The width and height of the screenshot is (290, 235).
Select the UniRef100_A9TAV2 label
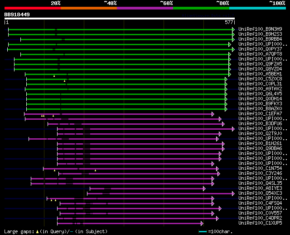[x=260, y=89]
